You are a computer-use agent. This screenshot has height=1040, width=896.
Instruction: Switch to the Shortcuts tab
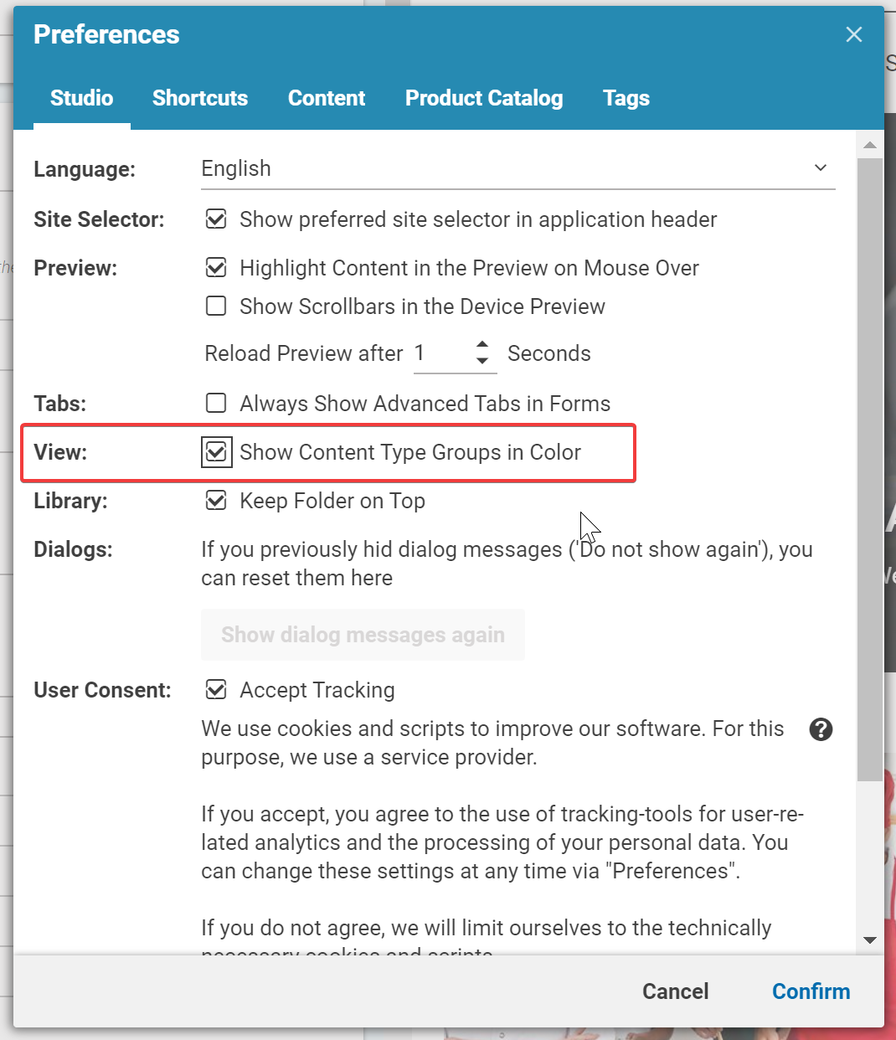pyautogui.click(x=200, y=98)
